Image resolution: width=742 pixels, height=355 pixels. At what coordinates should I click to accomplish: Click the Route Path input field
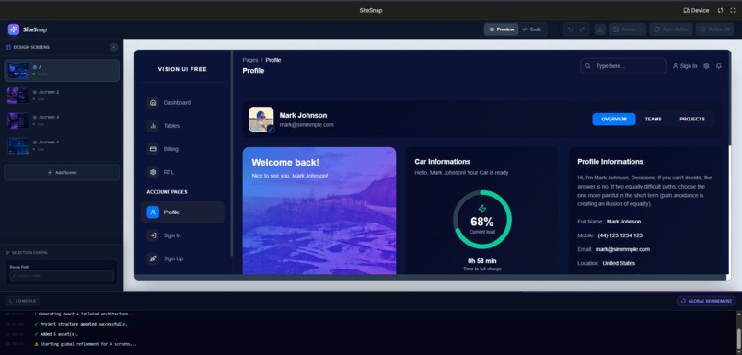point(62,276)
